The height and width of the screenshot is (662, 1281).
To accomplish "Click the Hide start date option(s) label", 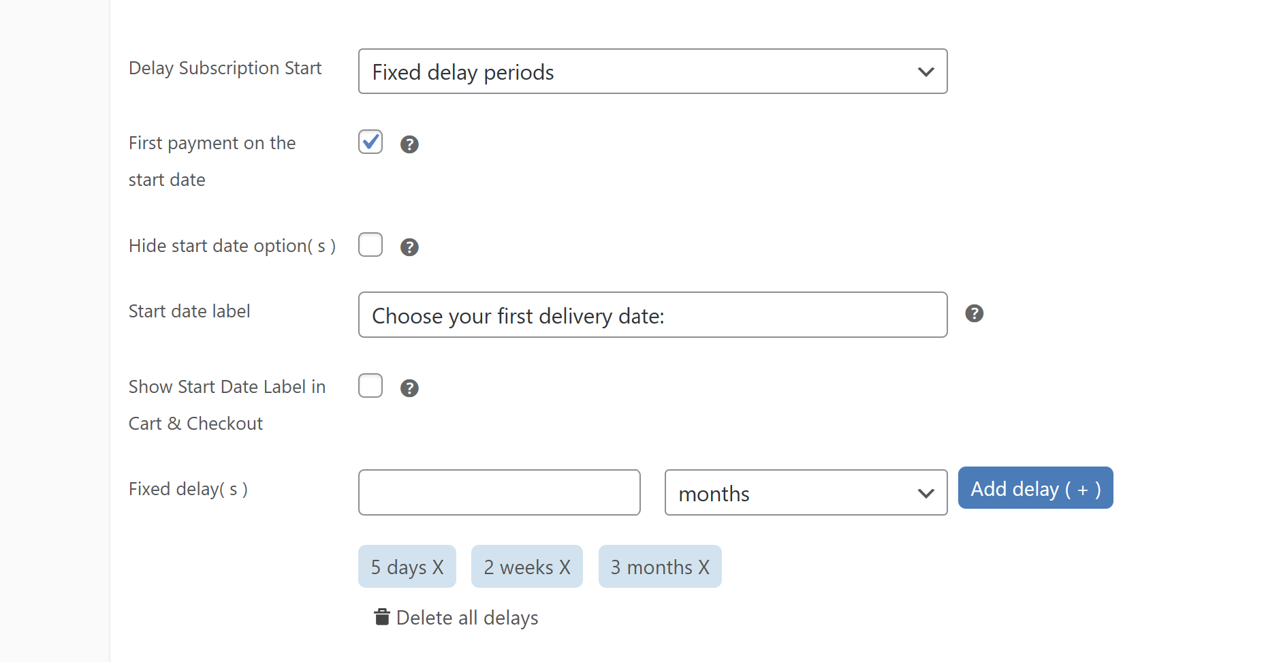I will click(232, 246).
